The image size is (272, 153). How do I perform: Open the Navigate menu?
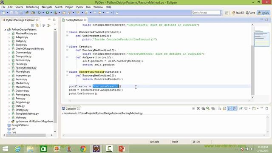(x=47, y=7)
